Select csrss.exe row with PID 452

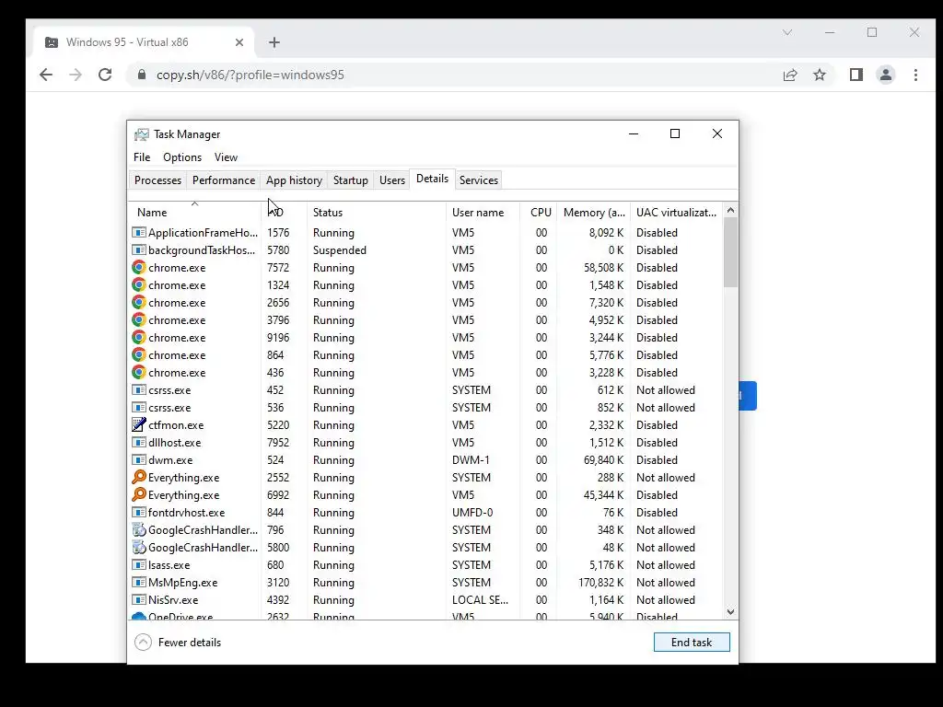[x=425, y=390]
